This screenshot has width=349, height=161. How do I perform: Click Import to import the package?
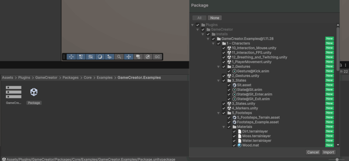[x=329, y=152]
